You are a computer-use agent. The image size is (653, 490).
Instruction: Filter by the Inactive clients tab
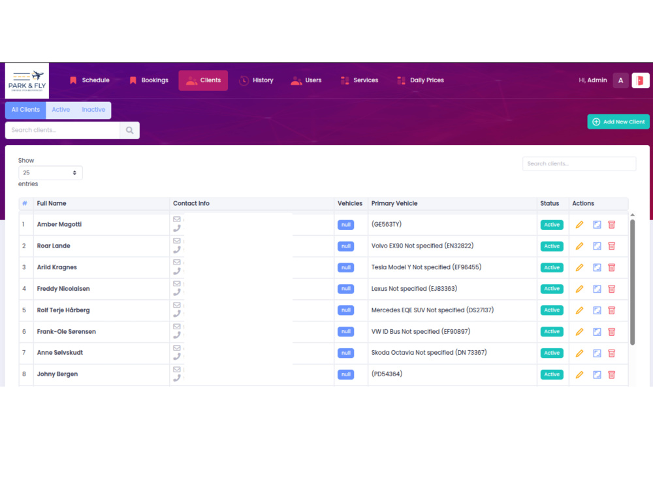pos(93,110)
